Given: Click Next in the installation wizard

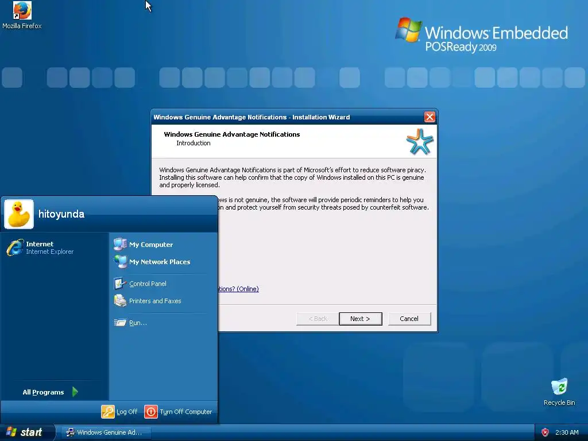Looking at the screenshot, I should (x=361, y=319).
